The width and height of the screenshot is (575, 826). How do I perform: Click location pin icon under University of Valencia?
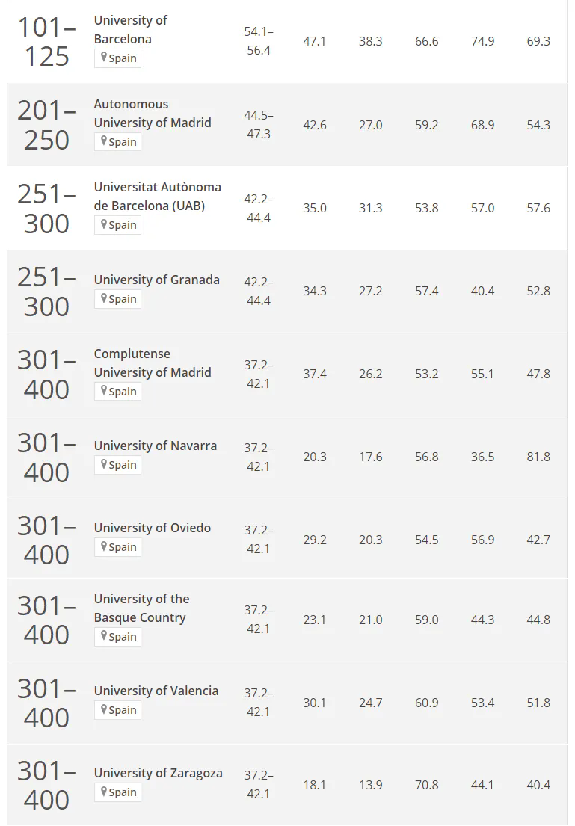click(104, 709)
